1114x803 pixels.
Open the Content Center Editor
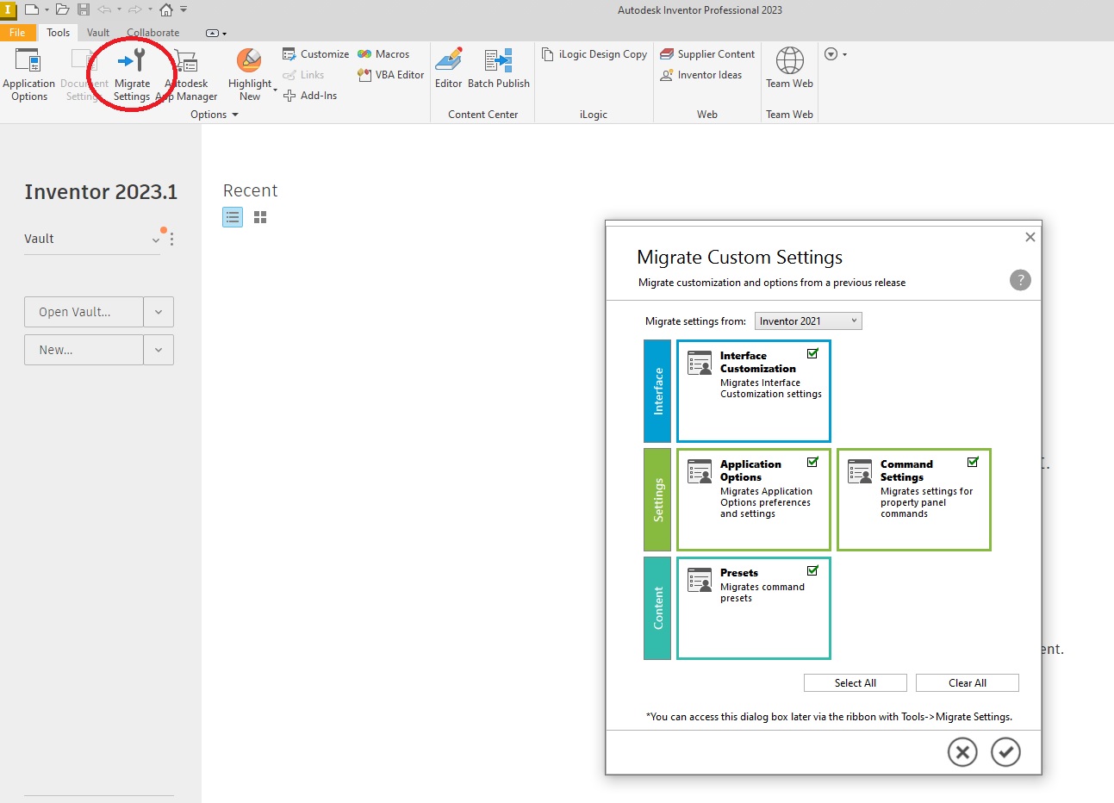(x=448, y=69)
